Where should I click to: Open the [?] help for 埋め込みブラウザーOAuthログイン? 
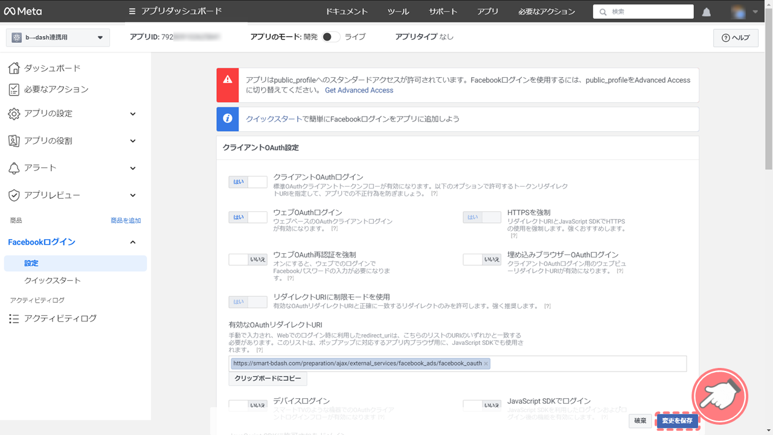click(620, 271)
